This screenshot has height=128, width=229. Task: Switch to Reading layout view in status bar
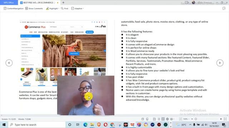(163, 119)
